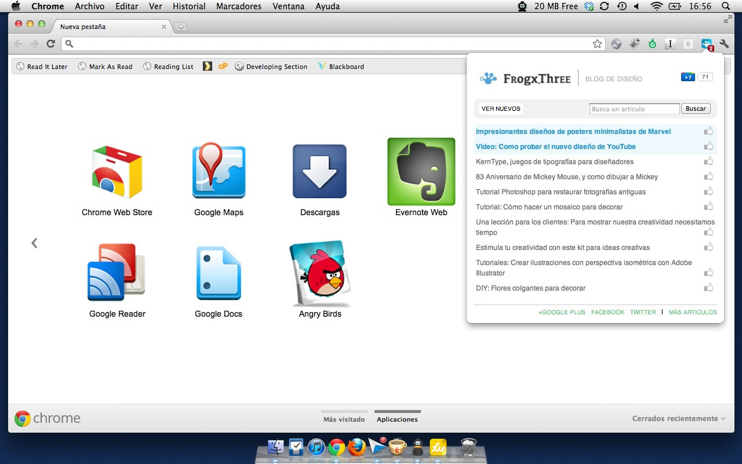Toggle thumbs-up for KernType article
The image size is (742, 464).
coord(708,161)
